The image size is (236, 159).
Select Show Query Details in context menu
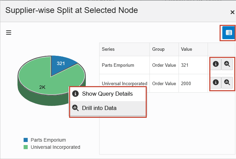108,94
